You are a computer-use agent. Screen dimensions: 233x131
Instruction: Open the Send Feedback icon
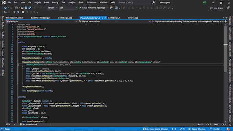click(228, 8)
